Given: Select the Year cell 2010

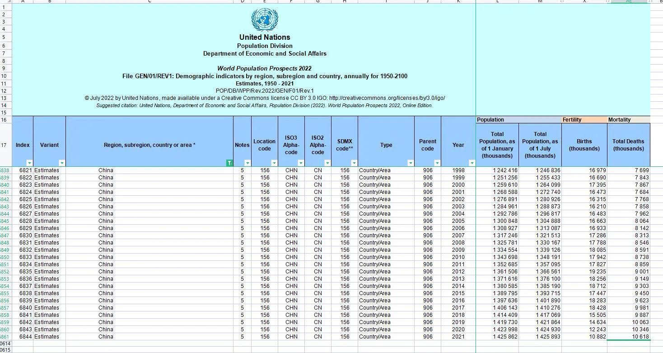Looking at the screenshot, I should click(x=458, y=257).
